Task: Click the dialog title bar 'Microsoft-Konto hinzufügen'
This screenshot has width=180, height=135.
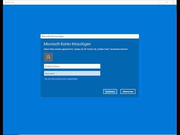Action: pos(90,36)
